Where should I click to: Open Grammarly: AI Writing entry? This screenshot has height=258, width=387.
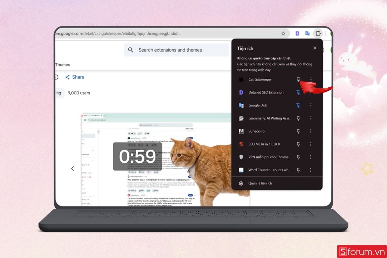pos(270,118)
